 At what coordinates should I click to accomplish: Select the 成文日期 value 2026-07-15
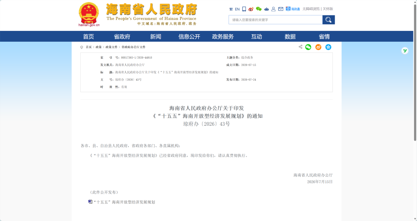pos(249,65)
